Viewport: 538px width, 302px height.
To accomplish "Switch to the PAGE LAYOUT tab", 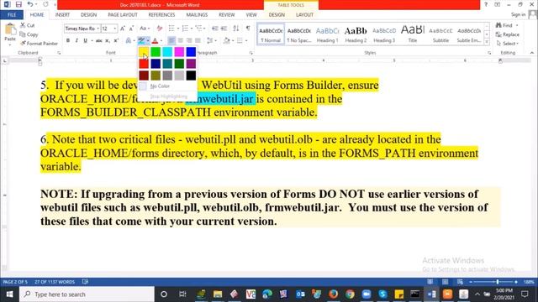I will (123, 15).
